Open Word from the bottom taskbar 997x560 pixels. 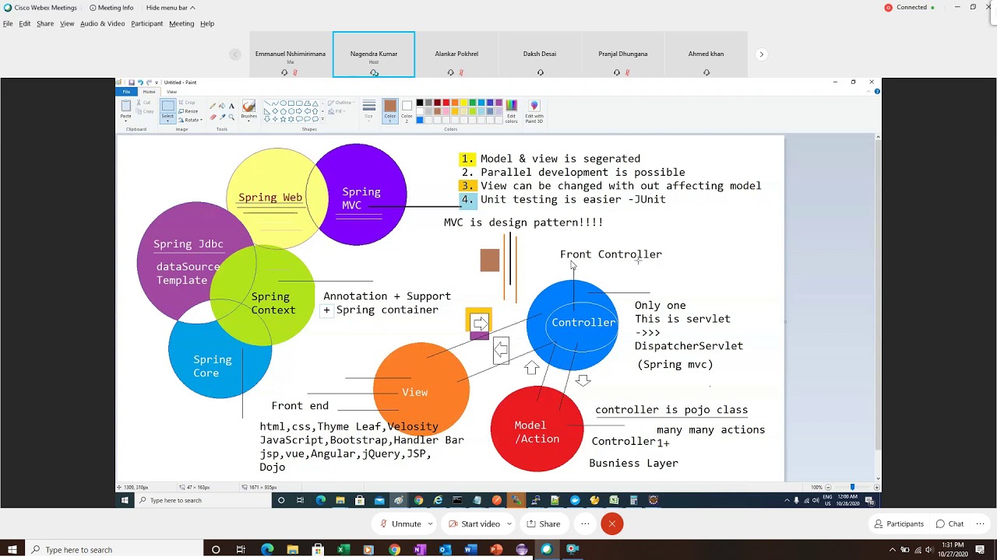click(x=470, y=550)
